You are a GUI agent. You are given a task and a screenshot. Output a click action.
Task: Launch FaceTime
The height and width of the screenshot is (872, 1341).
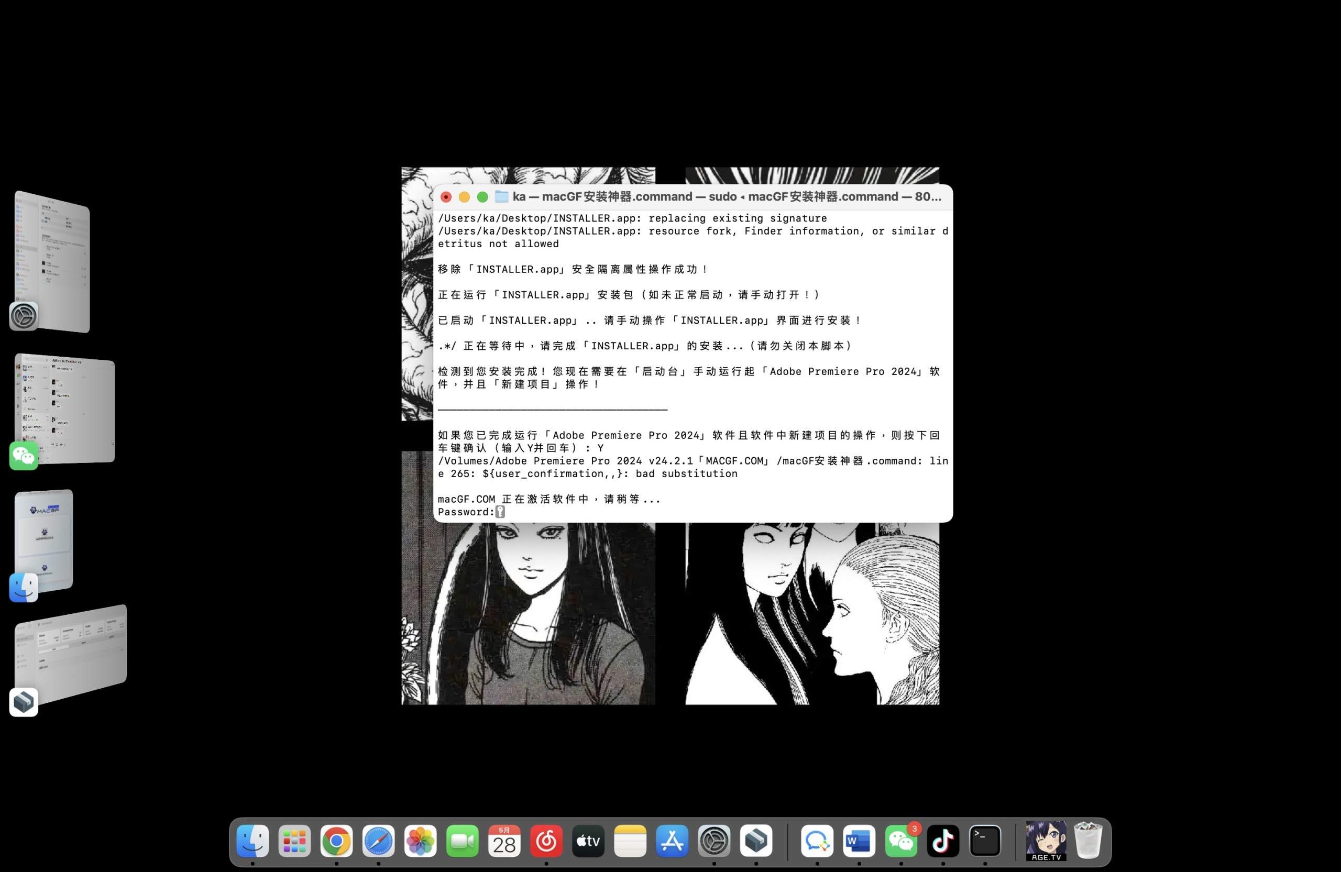pos(462,842)
